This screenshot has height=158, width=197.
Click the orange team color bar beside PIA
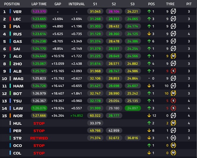[11, 26]
